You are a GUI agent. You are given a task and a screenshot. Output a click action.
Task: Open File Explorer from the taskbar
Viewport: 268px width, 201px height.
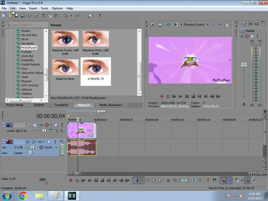click(40, 196)
